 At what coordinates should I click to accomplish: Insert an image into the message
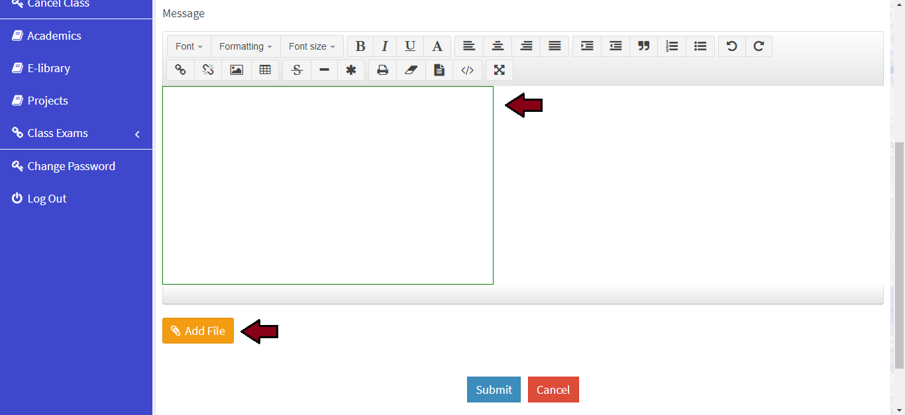pos(237,70)
